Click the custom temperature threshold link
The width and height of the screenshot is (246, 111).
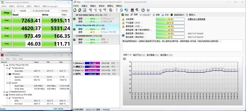coord(196,19)
